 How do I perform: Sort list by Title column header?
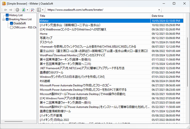94,16
